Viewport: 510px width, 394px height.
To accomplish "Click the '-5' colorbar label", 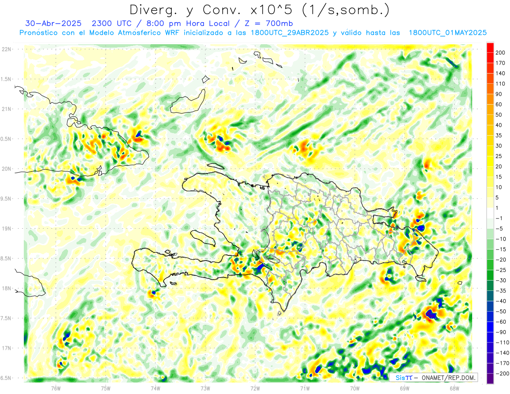I will coord(500,229).
